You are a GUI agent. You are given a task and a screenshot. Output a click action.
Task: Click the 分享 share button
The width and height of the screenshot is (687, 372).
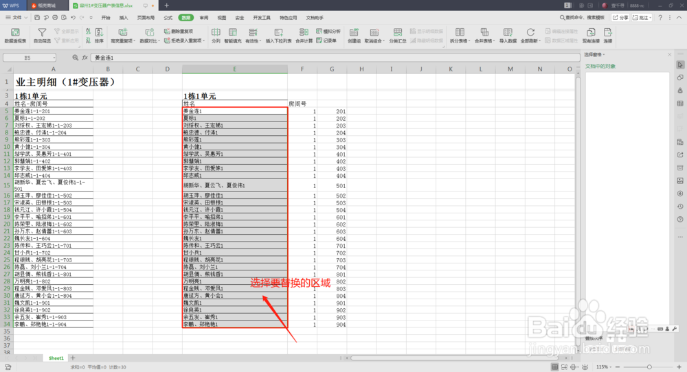pos(620,18)
